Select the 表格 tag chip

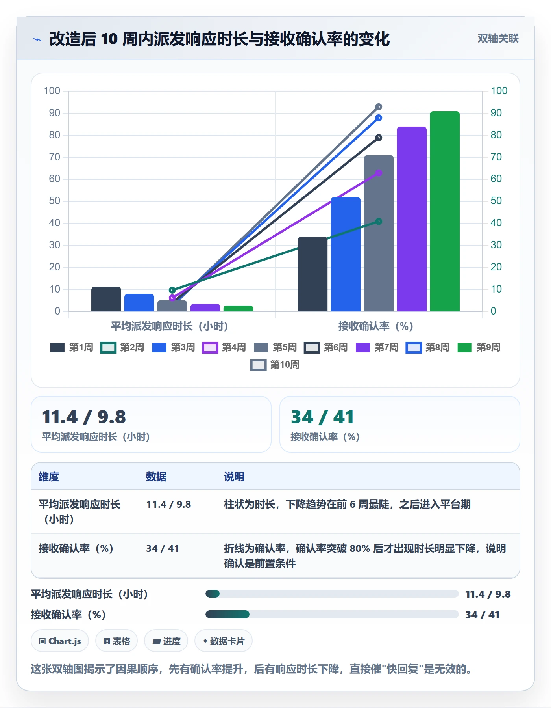116,641
